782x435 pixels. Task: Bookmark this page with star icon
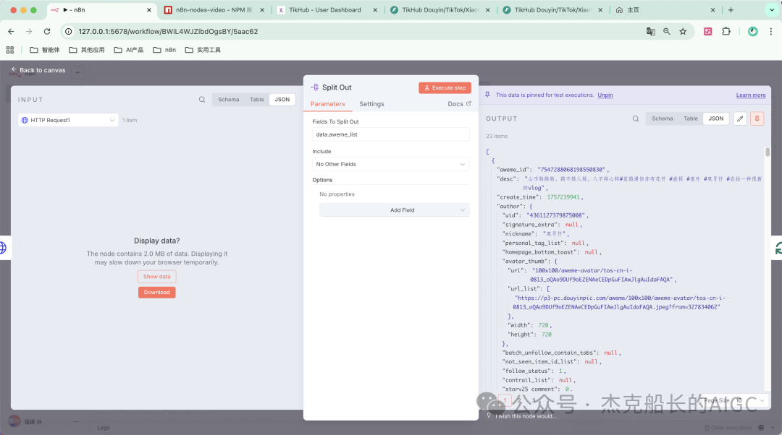tap(683, 31)
